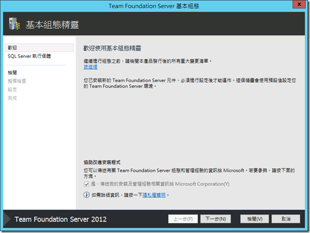This screenshot has width=310, height=233.
Task: Open the 按這裡 change list link
Action: coord(90,67)
